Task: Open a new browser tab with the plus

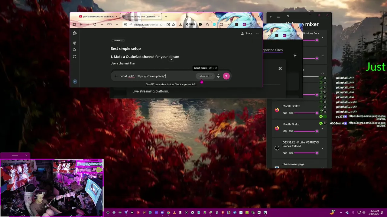Action: 166,17
